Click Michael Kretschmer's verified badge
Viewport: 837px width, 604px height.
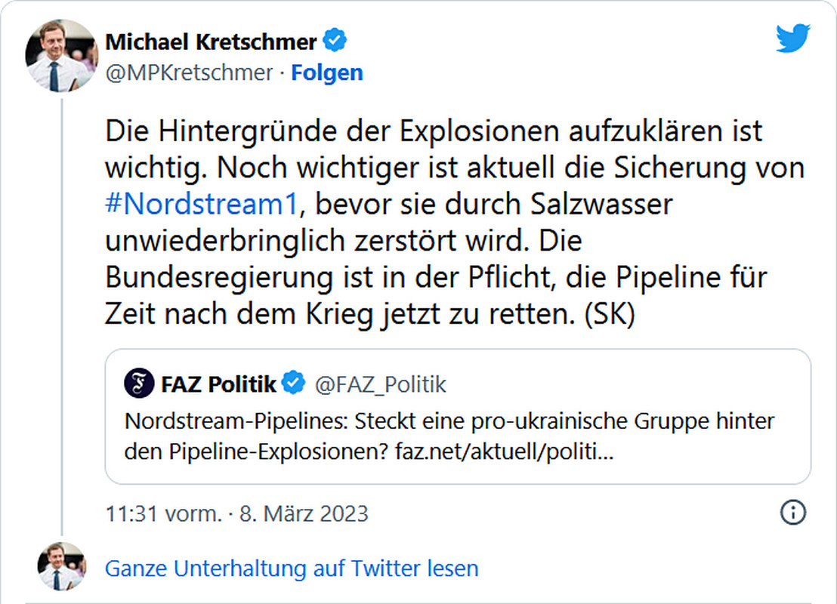point(335,41)
